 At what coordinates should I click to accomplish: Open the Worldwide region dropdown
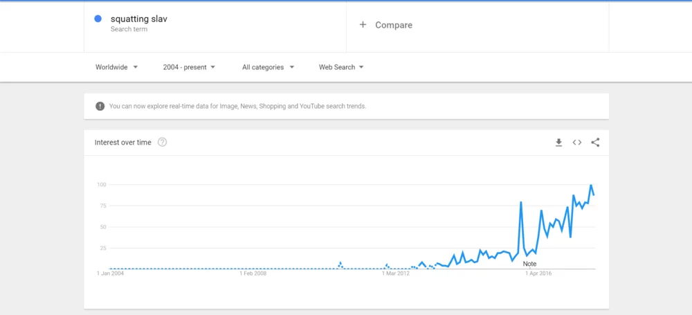click(116, 67)
